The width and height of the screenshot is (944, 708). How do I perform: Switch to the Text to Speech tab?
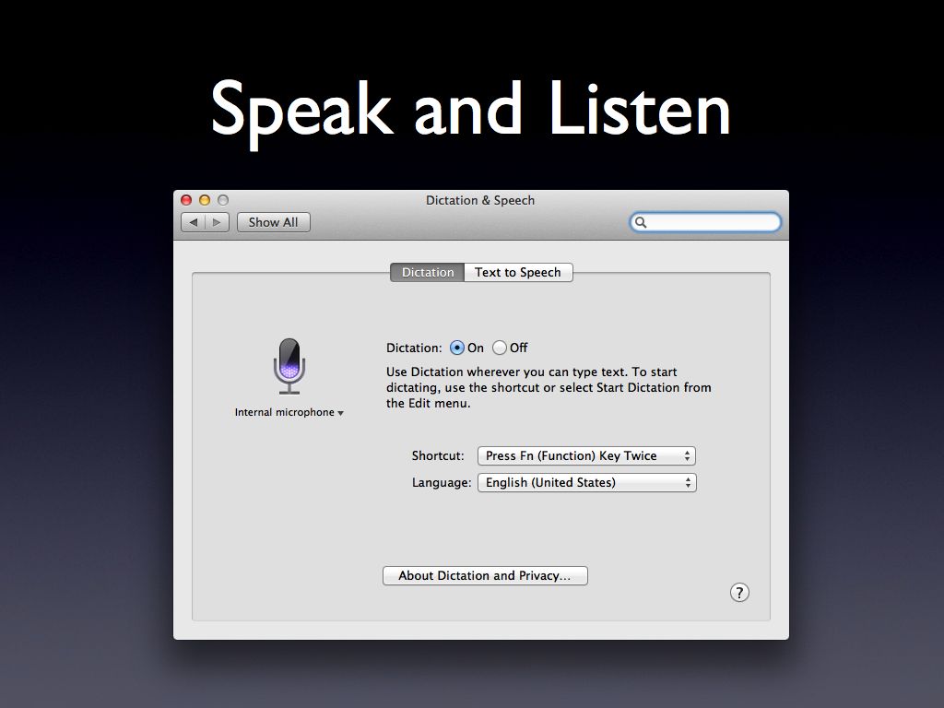tap(518, 272)
